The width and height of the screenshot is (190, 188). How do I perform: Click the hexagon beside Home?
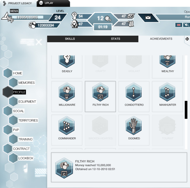8,73
